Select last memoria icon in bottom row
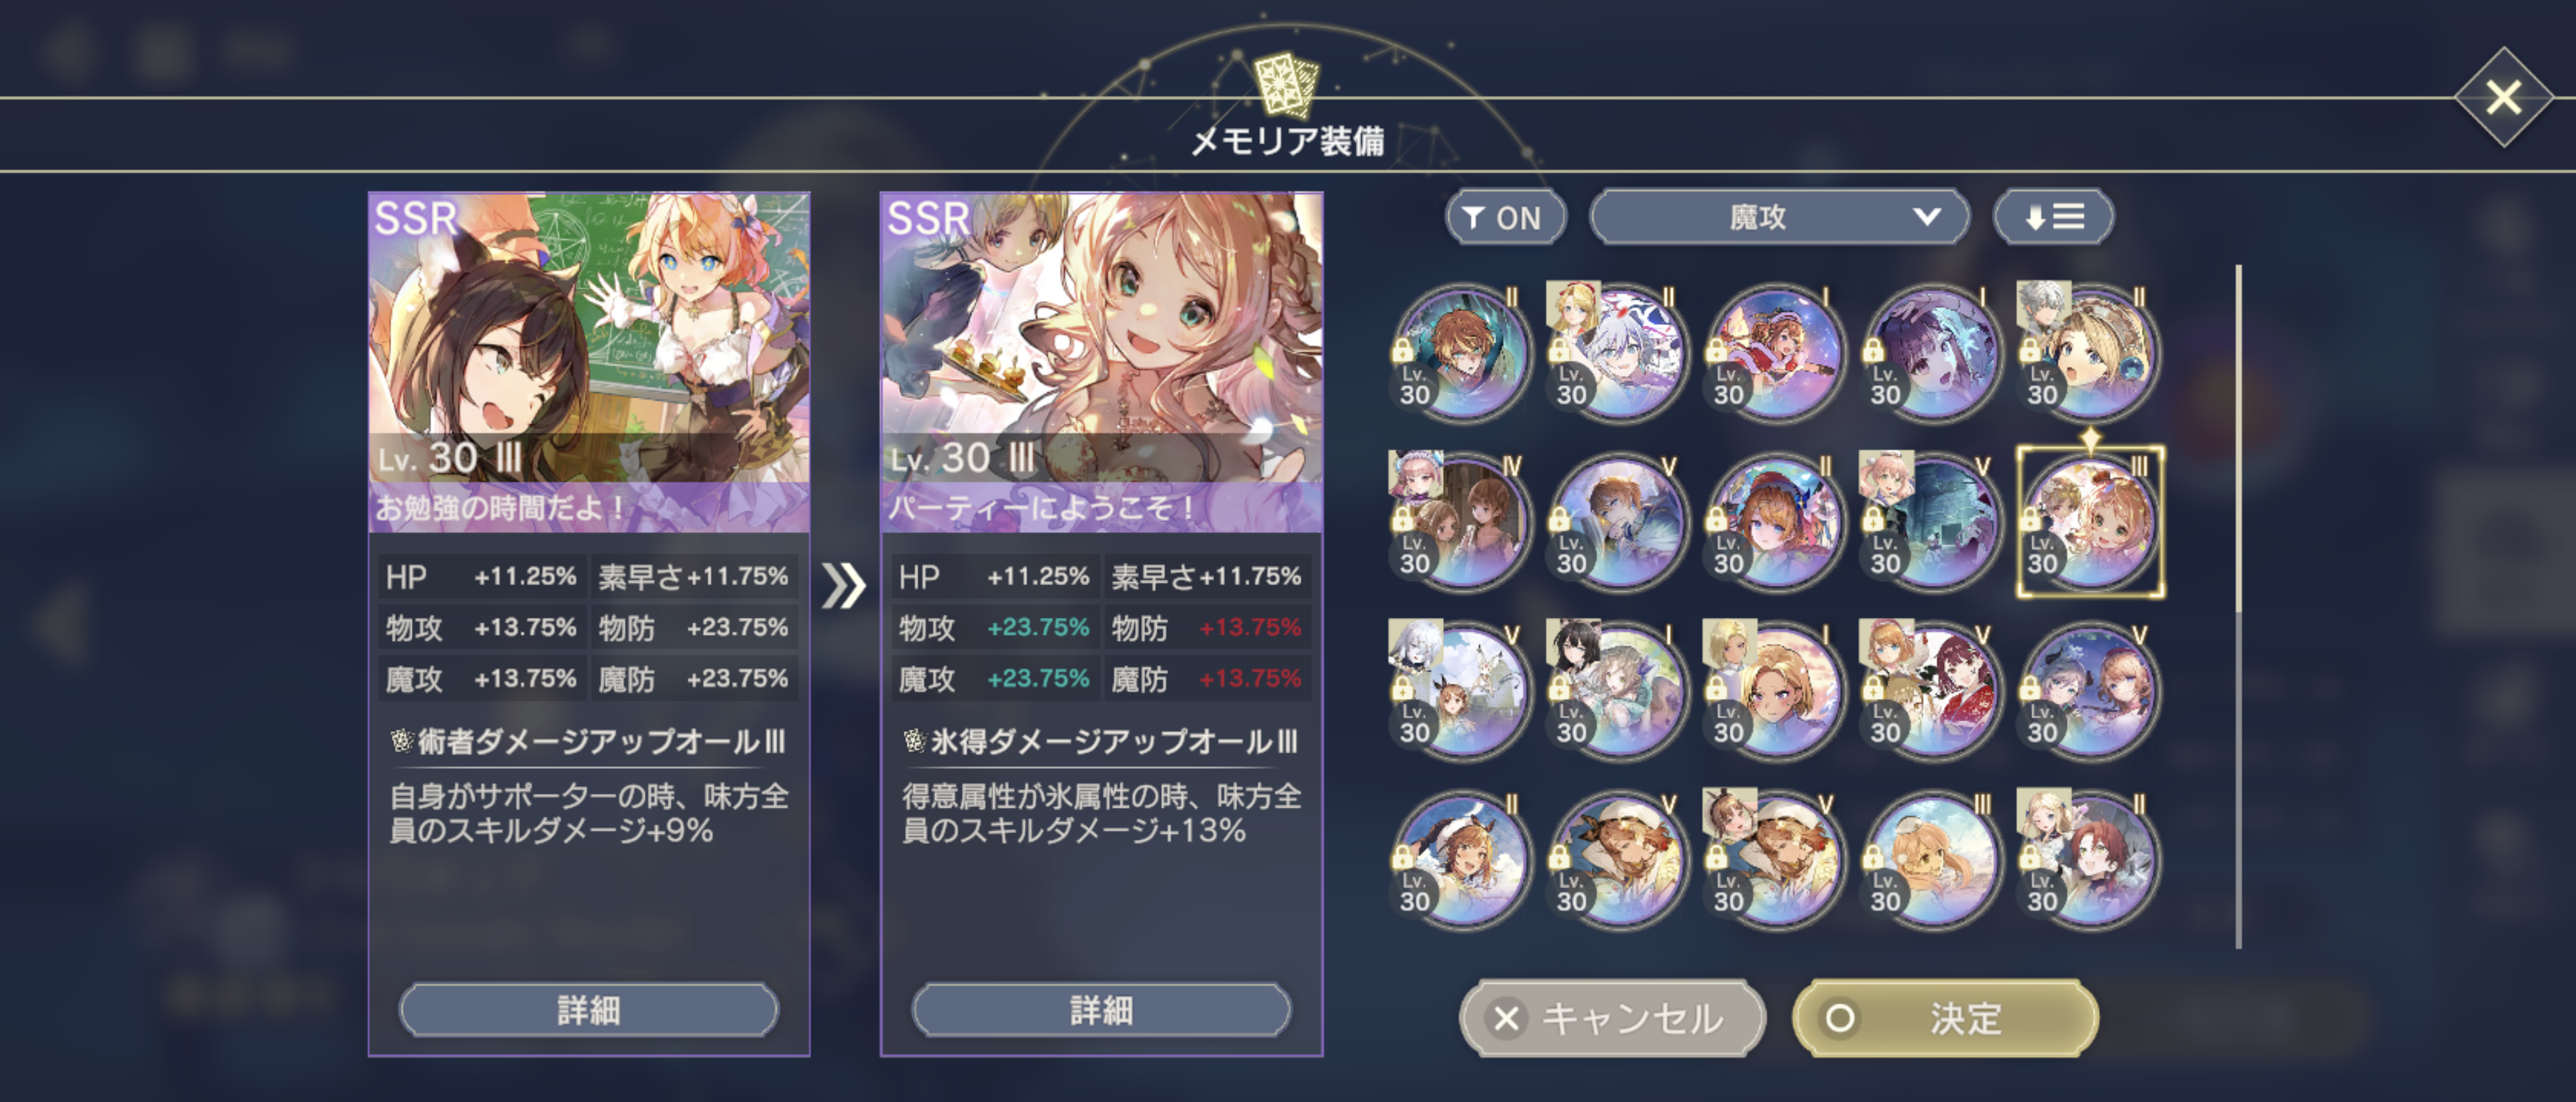 coord(2089,860)
